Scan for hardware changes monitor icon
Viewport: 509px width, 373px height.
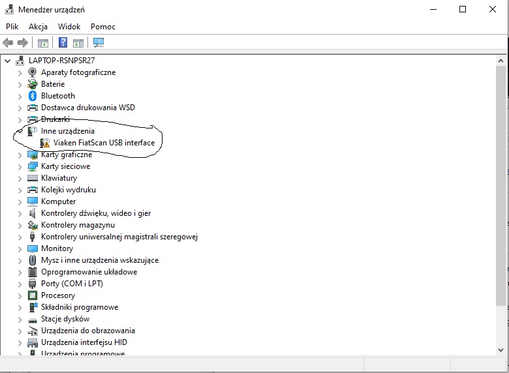[99, 42]
